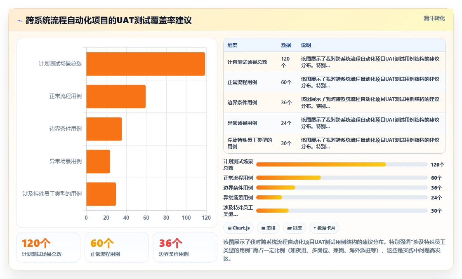Viewport: 462px width, 279px height.
Task: Click the 30个 progress bar
Action: tap(342, 211)
